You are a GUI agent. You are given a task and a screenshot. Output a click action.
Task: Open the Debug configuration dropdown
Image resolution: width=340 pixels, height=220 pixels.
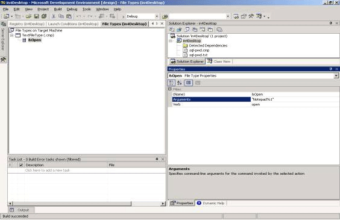point(157,16)
